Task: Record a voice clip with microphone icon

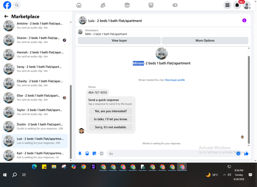Action: point(80,153)
